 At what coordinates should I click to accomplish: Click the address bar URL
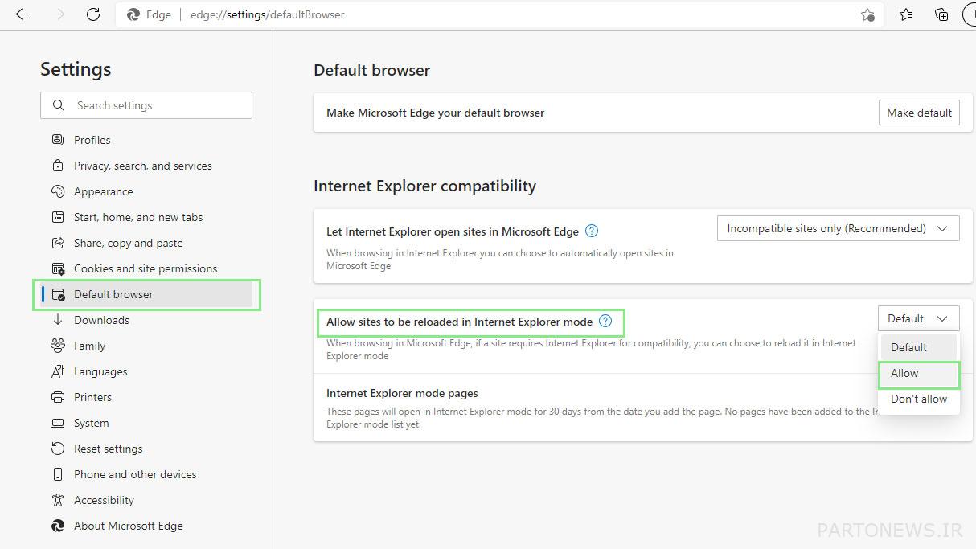[267, 14]
